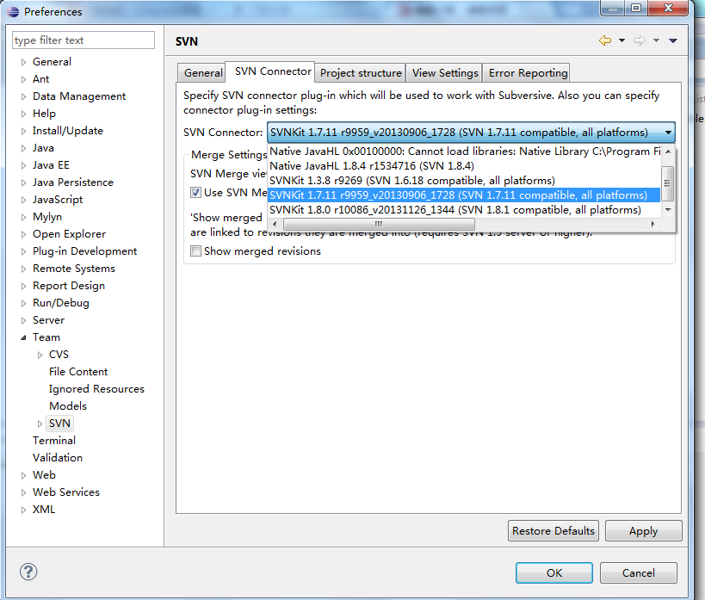The image size is (705, 600).
Task: Click the Eclipse icon in title bar
Action: coord(13,12)
